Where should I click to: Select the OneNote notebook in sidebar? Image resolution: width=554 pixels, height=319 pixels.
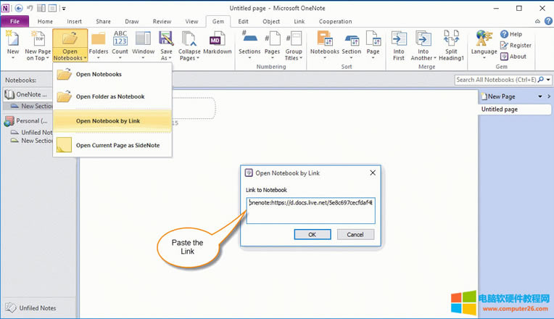[28, 94]
